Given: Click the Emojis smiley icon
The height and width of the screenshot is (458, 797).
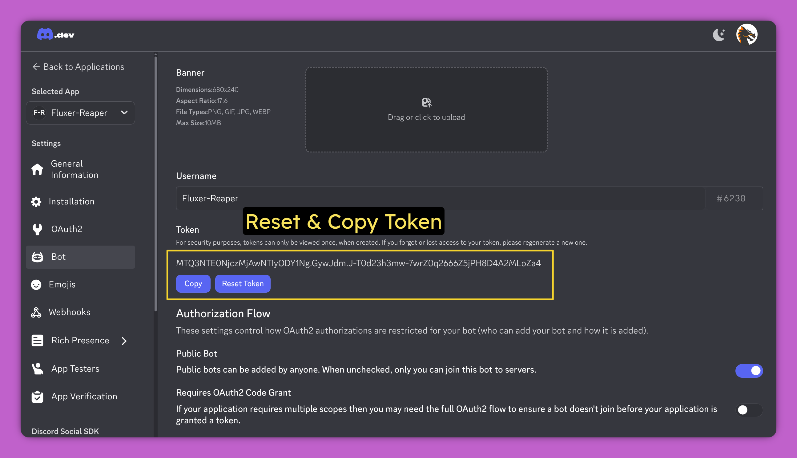Looking at the screenshot, I should point(36,285).
